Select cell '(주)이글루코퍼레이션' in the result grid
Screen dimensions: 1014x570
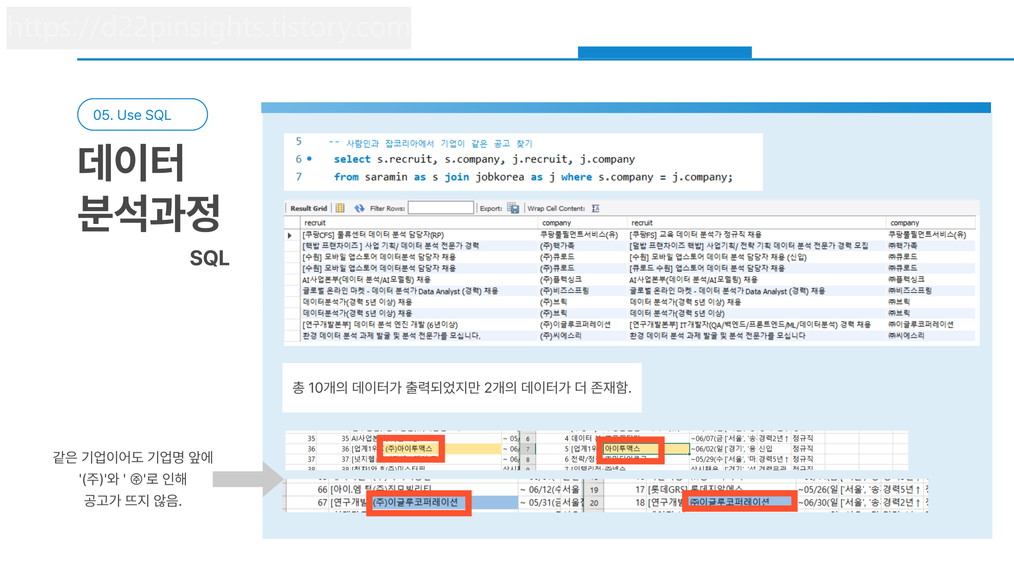[575, 325]
